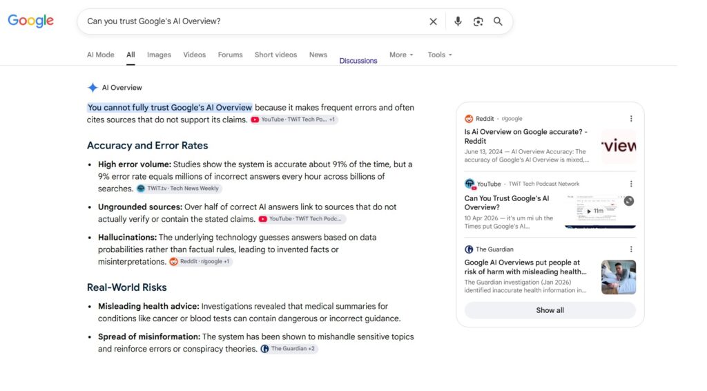Image resolution: width=707 pixels, height=391 pixels.
Task: Click the Reddit favicon in source card
Action: coord(469,119)
